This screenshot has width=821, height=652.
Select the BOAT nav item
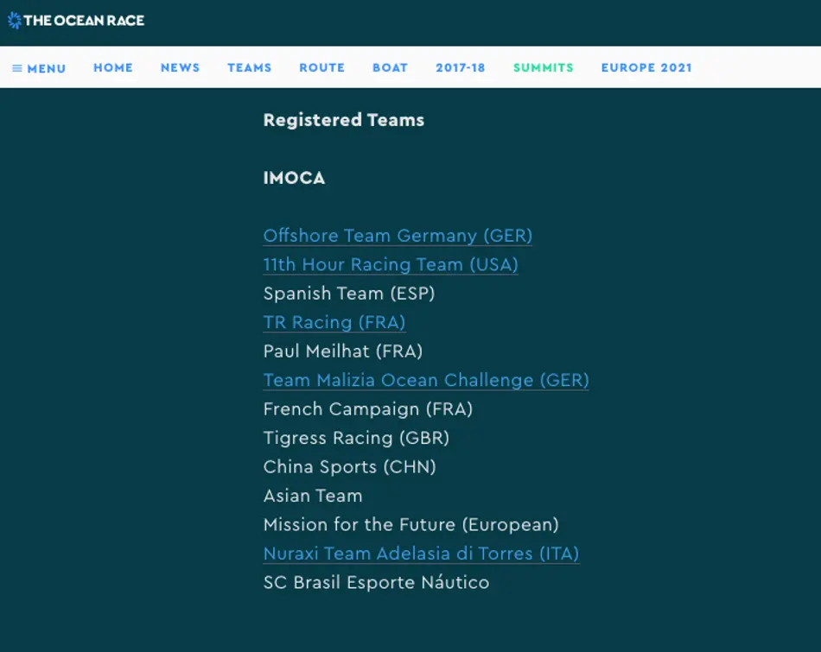click(x=390, y=67)
